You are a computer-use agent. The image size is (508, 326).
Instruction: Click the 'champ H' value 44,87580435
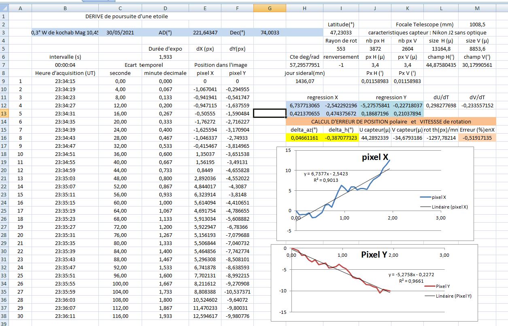pos(441,65)
